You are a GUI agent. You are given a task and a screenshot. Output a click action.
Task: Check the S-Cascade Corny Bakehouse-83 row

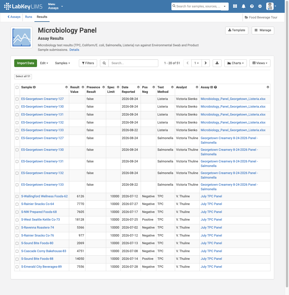[x=17, y=251]
